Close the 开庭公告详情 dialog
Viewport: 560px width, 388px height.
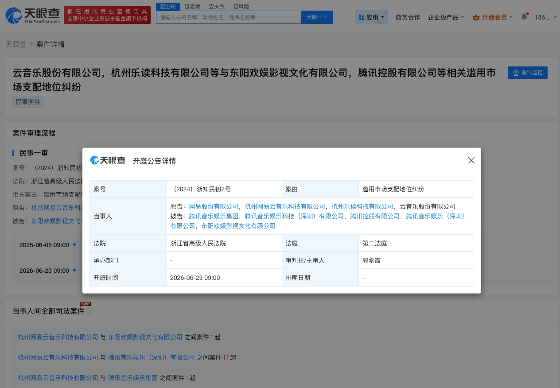(x=471, y=160)
